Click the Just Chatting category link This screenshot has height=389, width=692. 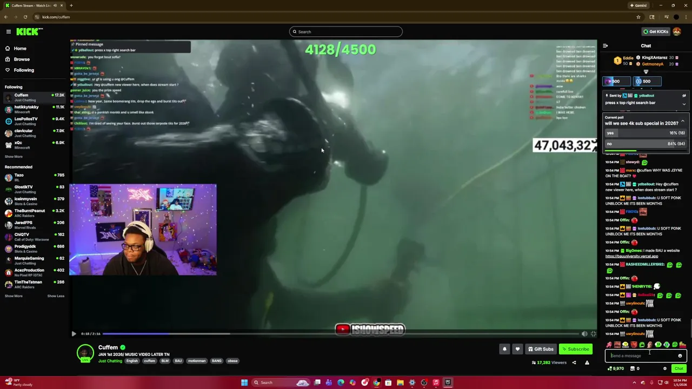click(x=110, y=361)
